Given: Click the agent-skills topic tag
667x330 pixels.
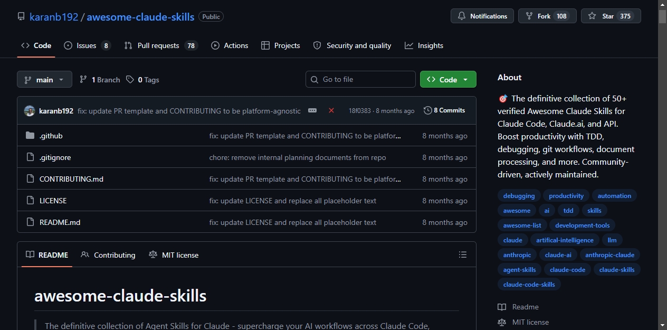Looking at the screenshot, I should (519, 270).
